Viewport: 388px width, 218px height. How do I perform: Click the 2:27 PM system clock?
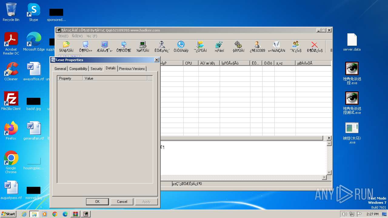tap(372, 214)
